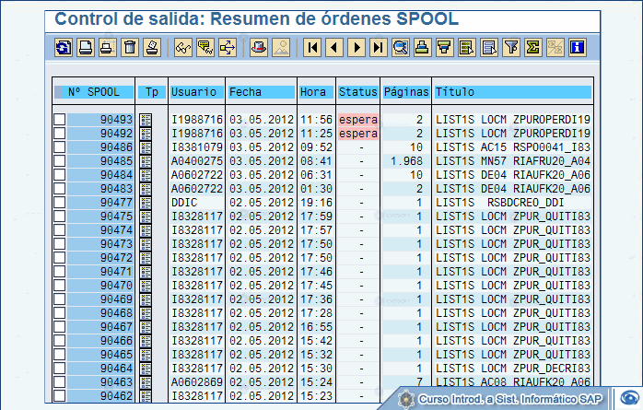Tick the checkbox for spool 90464

click(x=60, y=368)
